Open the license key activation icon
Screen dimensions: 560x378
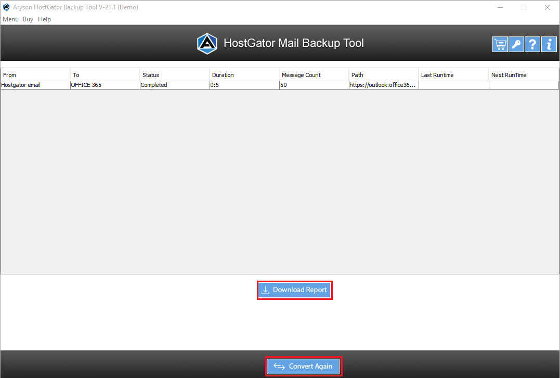(x=516, y=44)
